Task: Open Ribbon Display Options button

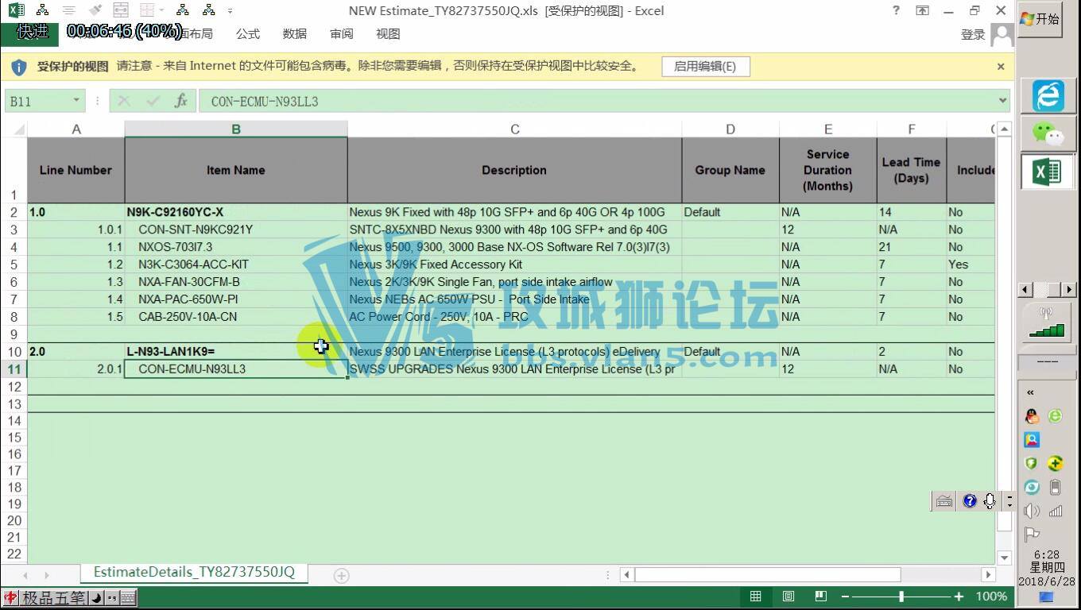Action: (922, 10)
